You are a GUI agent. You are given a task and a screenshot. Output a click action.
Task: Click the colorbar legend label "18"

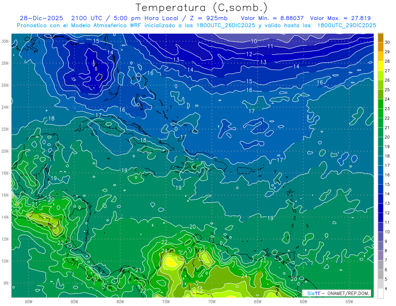pos(387,156)
